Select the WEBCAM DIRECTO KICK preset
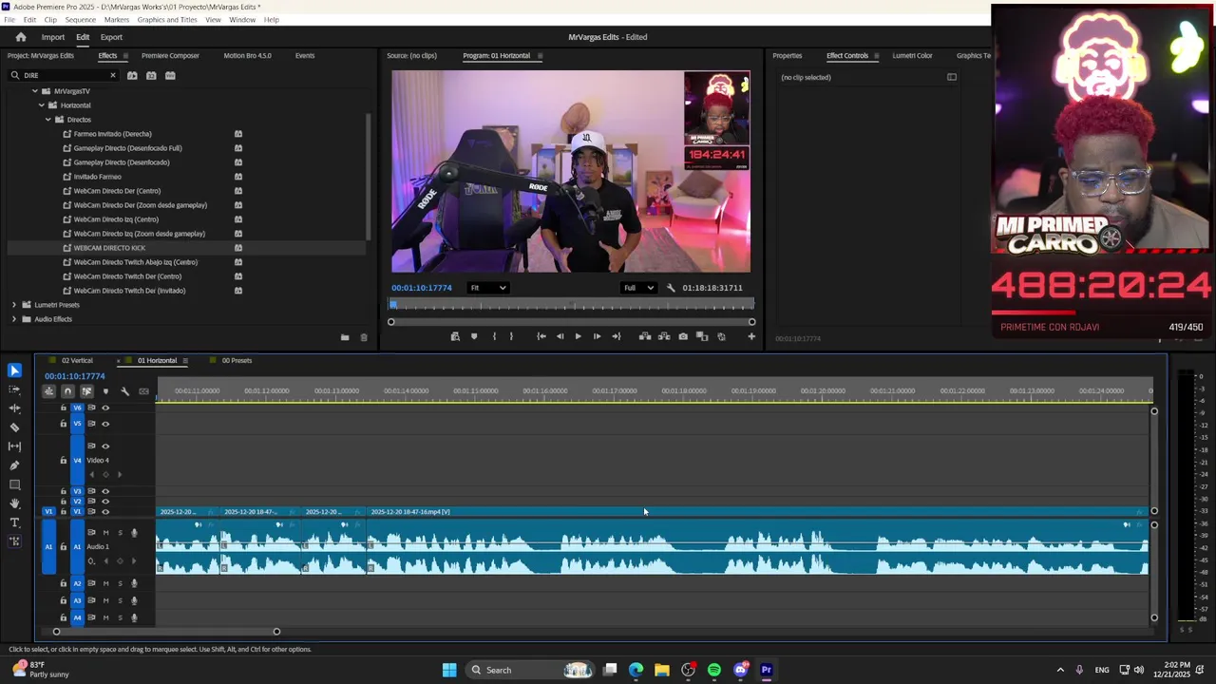The height and width of the screenshot is (684, 1216). (x=109, y=248)
